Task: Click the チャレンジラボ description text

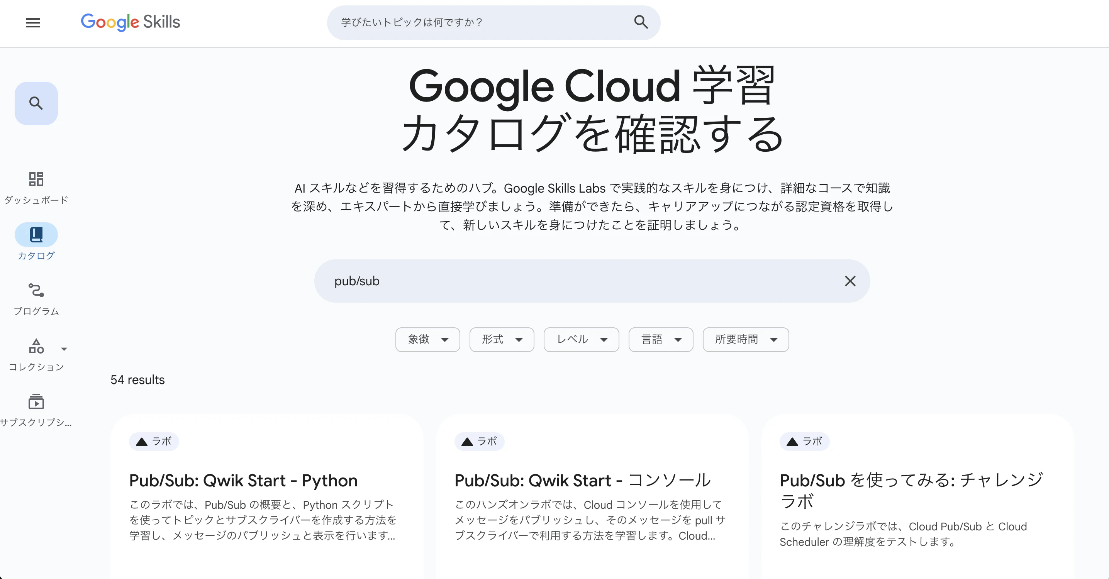Action: click(903, 534)
